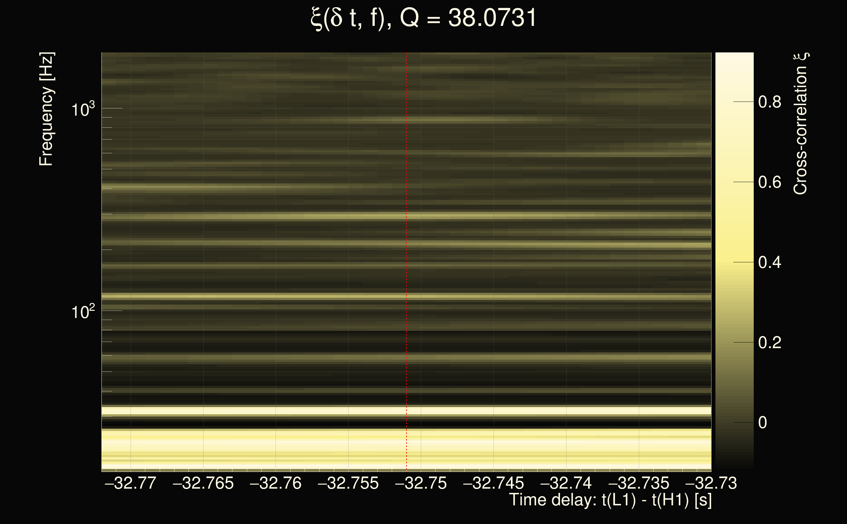Click the 0.4 tick label on the colorbar

click(x=769, y=262)
